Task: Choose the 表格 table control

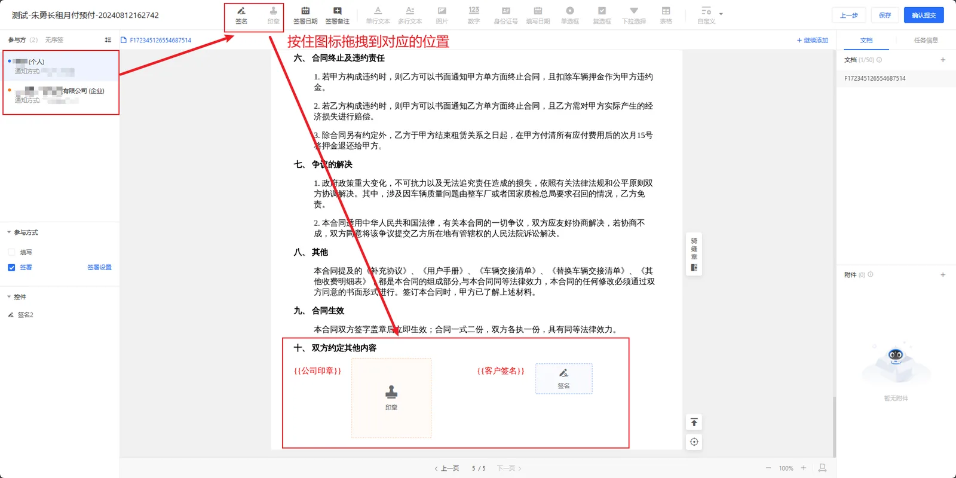Action: point(666,16)
